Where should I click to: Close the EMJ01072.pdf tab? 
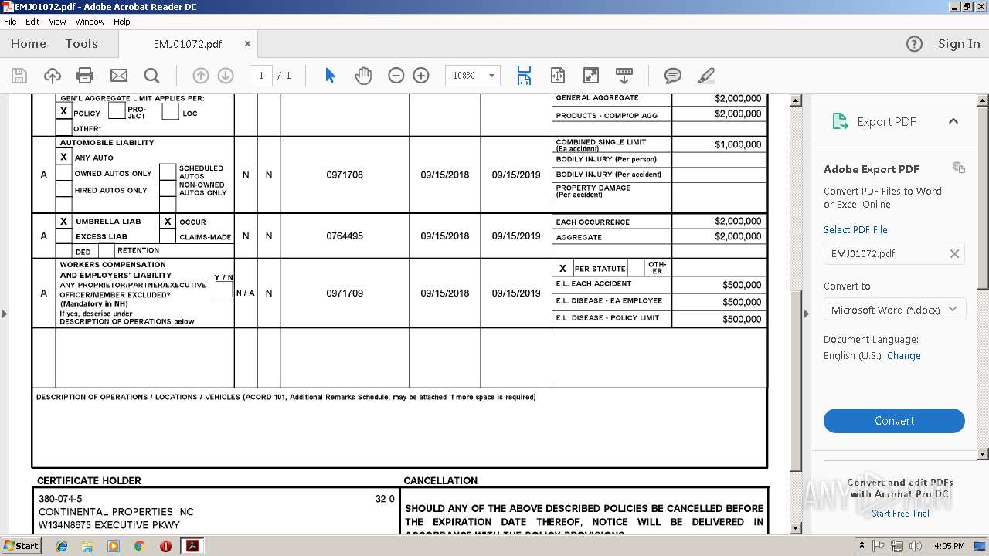pos(247,44)
